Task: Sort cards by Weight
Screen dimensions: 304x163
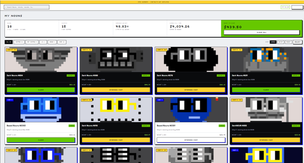Action: coord(281,42)
